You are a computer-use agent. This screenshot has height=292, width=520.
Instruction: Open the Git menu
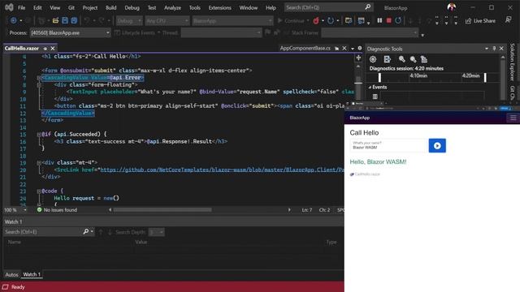[x=71, y=7]
